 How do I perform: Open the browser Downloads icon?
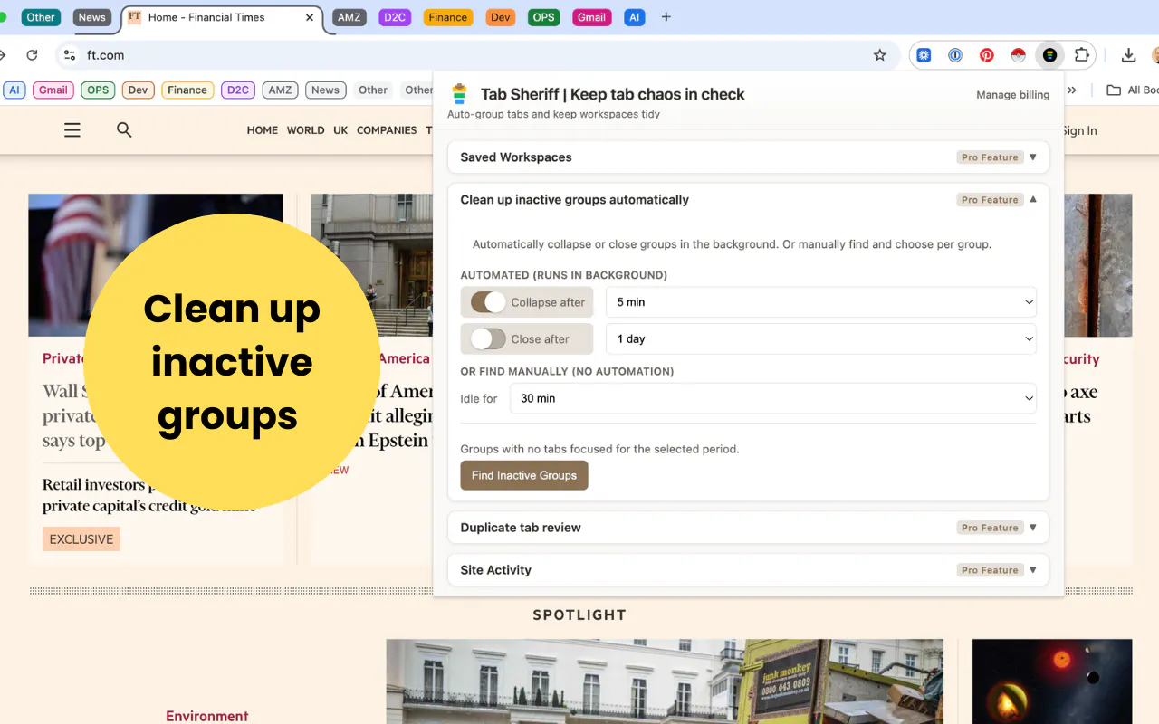(1128, 55)
